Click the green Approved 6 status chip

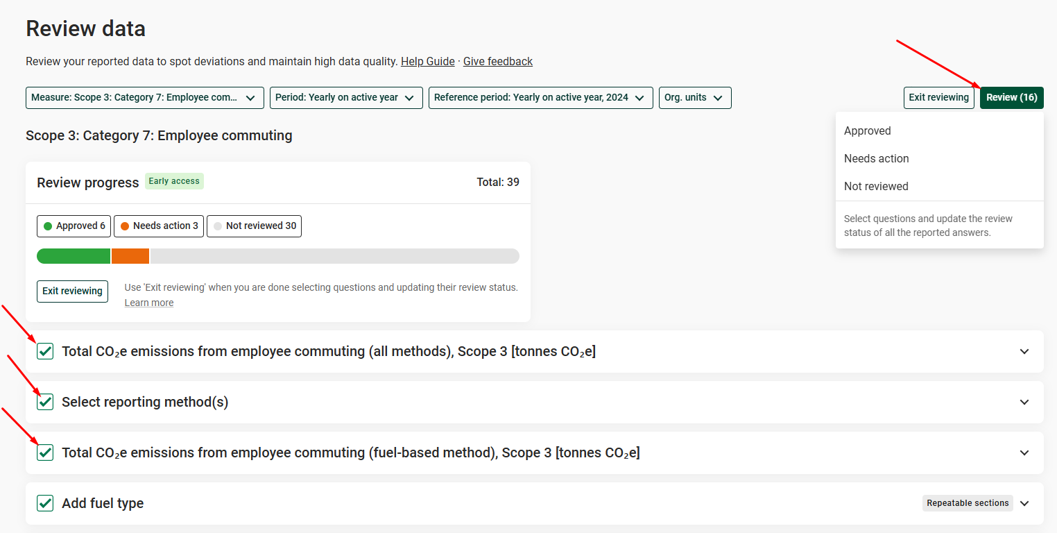tap(74, 226)
